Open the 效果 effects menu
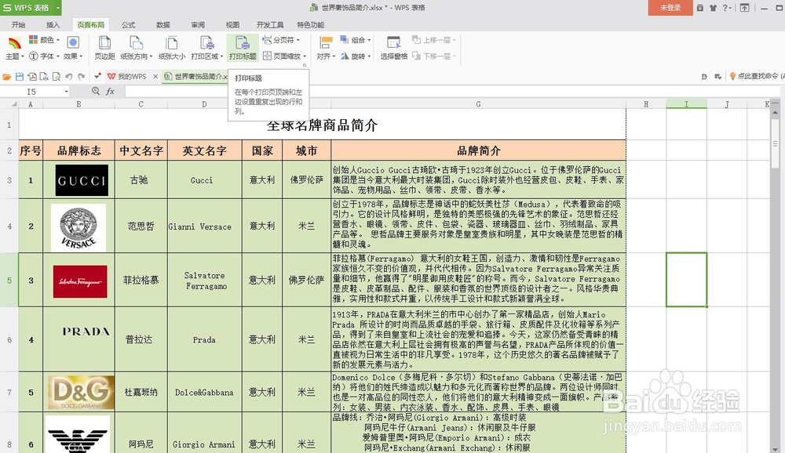This screenshot has width=785, height=453. 73,49
